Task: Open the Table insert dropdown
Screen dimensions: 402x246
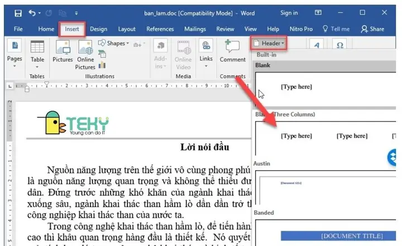Action: click(37, 54)
